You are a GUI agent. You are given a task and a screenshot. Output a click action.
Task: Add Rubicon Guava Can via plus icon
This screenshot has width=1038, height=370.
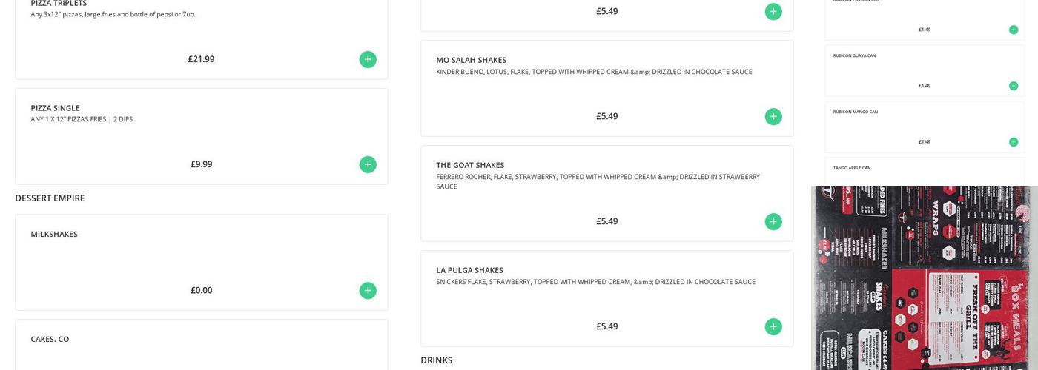point(1014,86)
